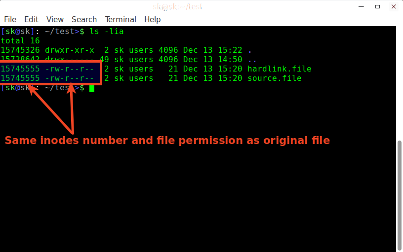Click the green cursor at prompt
403x252 pixels.
pos(92,89)
